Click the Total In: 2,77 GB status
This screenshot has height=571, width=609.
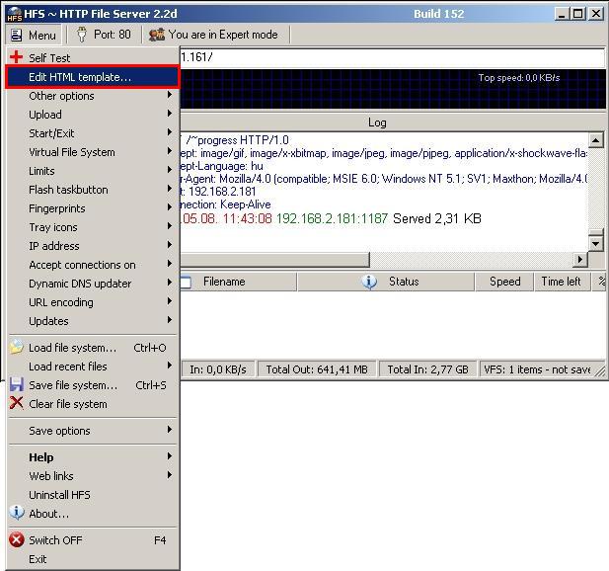tap(427, 369)
